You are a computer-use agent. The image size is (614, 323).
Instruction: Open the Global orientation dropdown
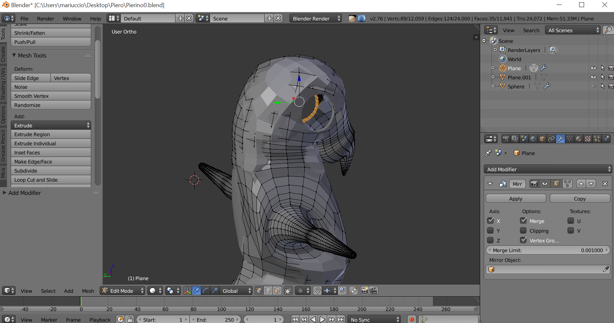(x=236, y=291)
